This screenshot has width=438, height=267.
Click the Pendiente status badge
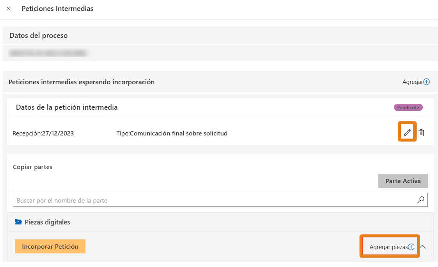pyautogui.click(x=408, y=107)
